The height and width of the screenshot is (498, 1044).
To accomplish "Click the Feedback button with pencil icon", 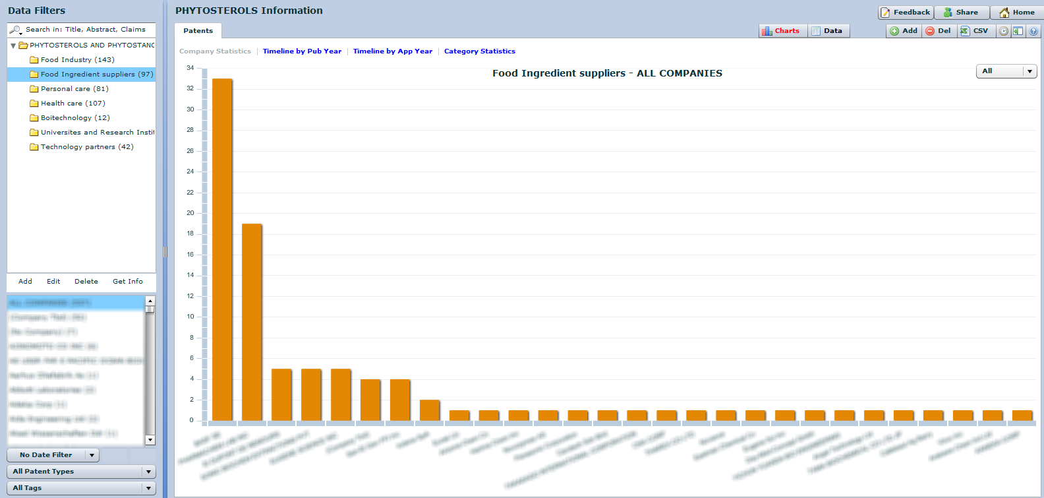I will pyautogui.click(x=906, y=13).
